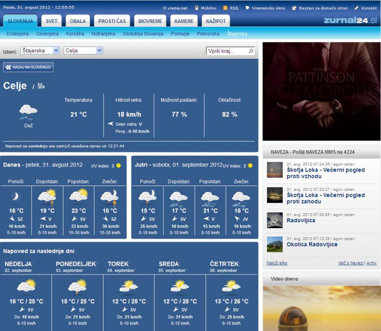The image size is (381, 331).
Task: Click the search magnifier icon in Vpiši kraj
Action: [251, 51]
